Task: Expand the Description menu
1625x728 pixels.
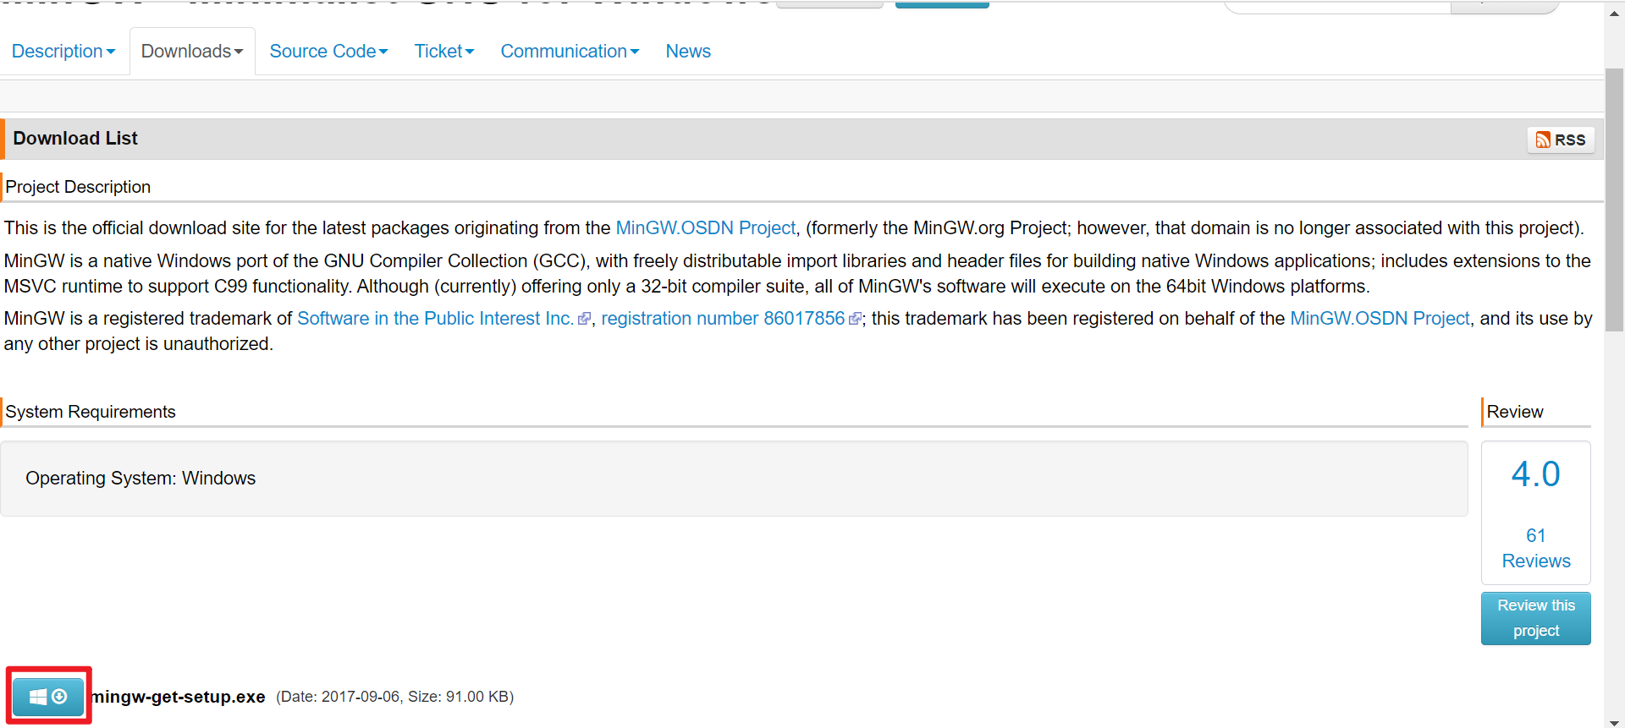Action: tap(63, 52)
